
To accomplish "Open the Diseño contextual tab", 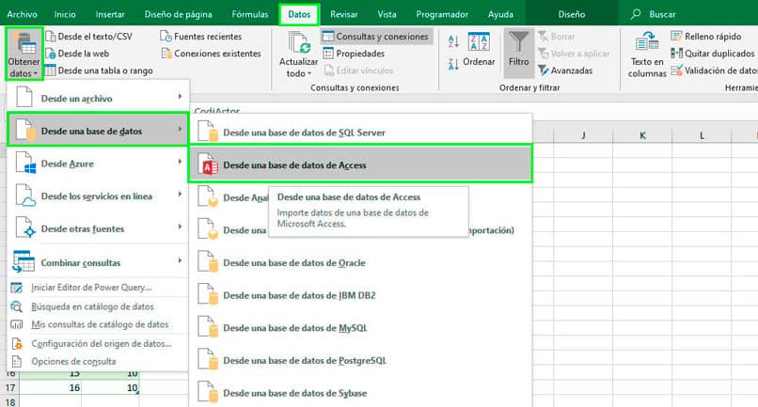I will (572, 14).
